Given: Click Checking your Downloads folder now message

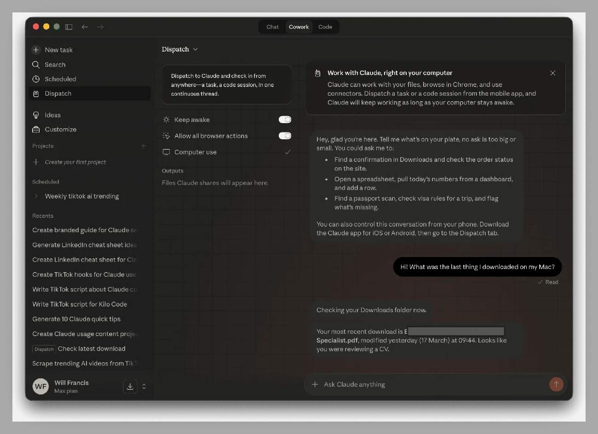Looking at the screenshot, I should pos(372,310).
